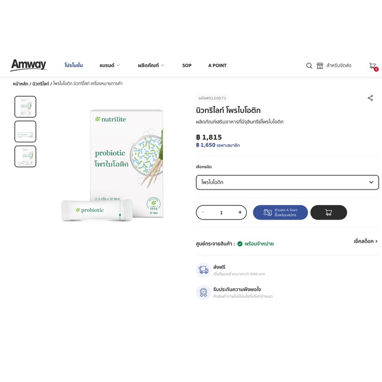382x382 pixels.
Task: Click the Amway logo
Action: (29, 65)
